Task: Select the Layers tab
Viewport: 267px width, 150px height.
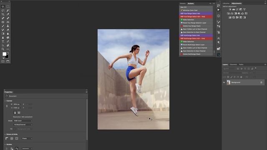Action: (x=225, y=65)
